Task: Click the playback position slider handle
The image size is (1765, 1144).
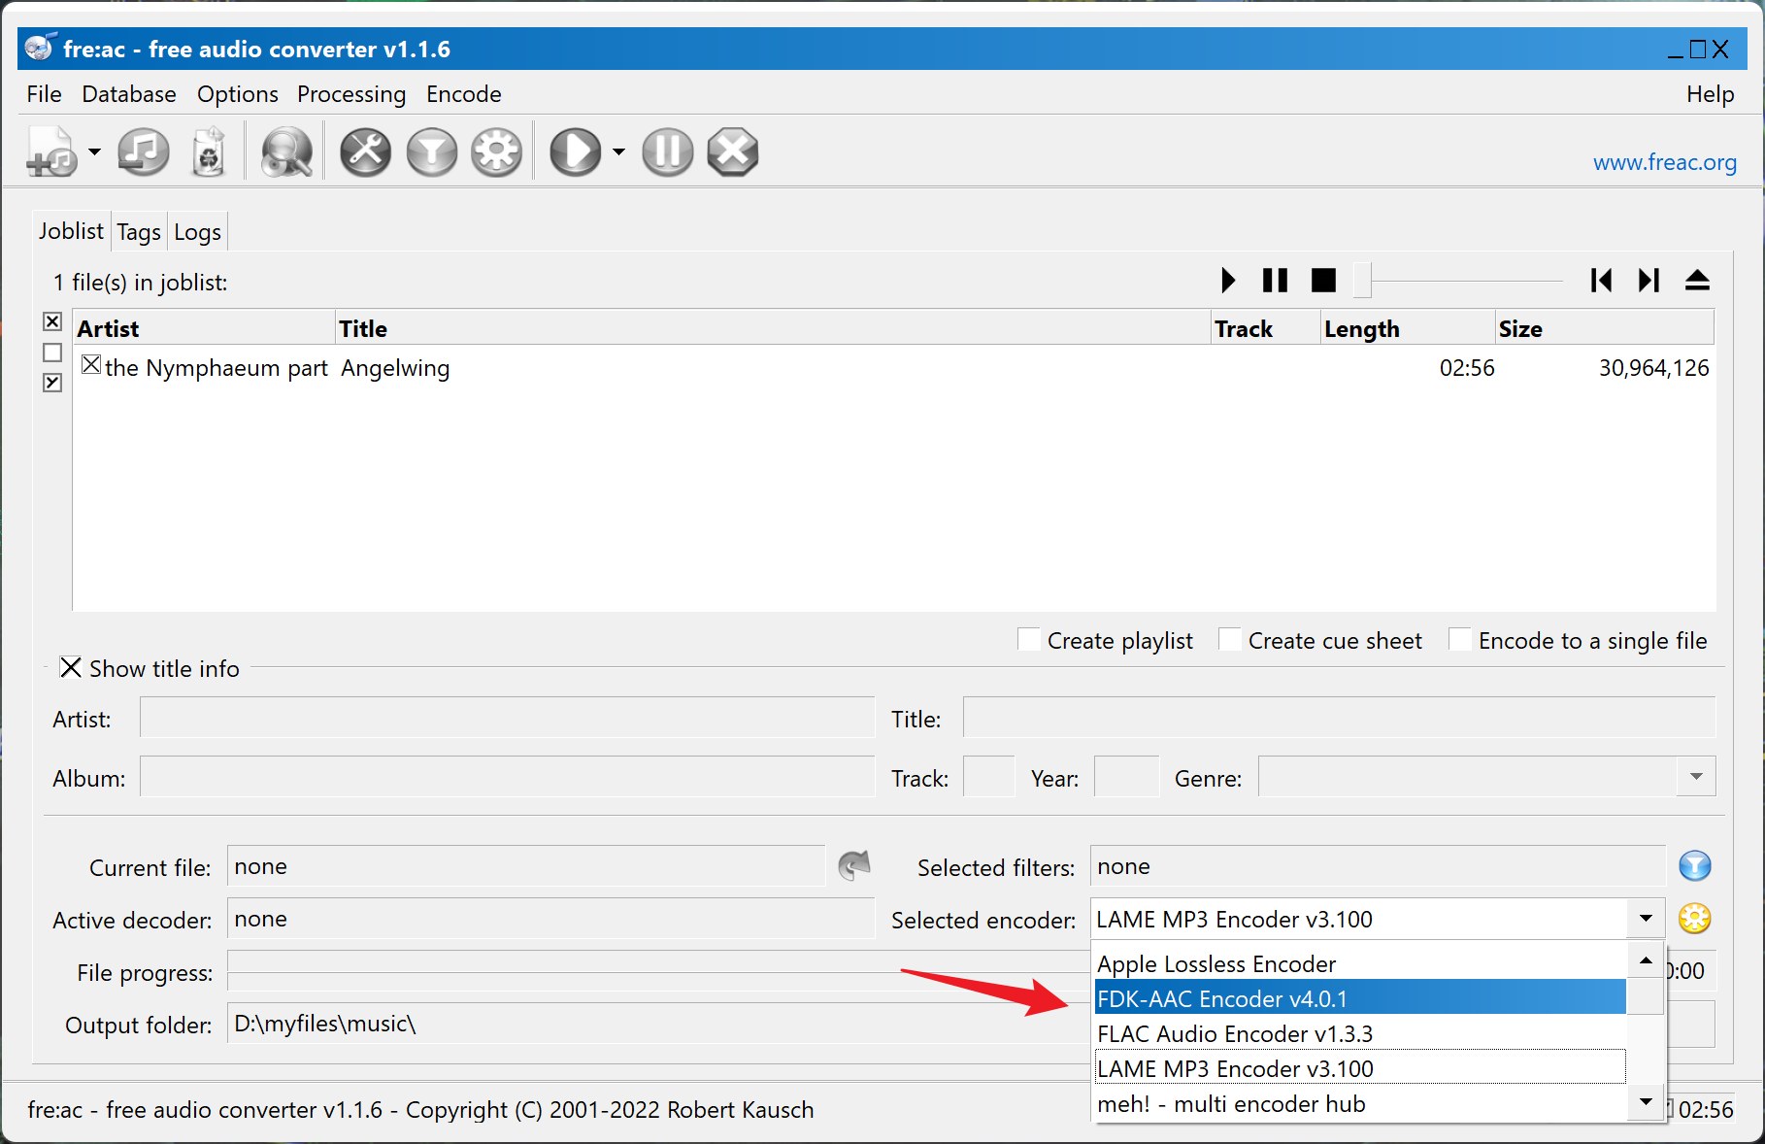Action: (x=1363, y=281)
